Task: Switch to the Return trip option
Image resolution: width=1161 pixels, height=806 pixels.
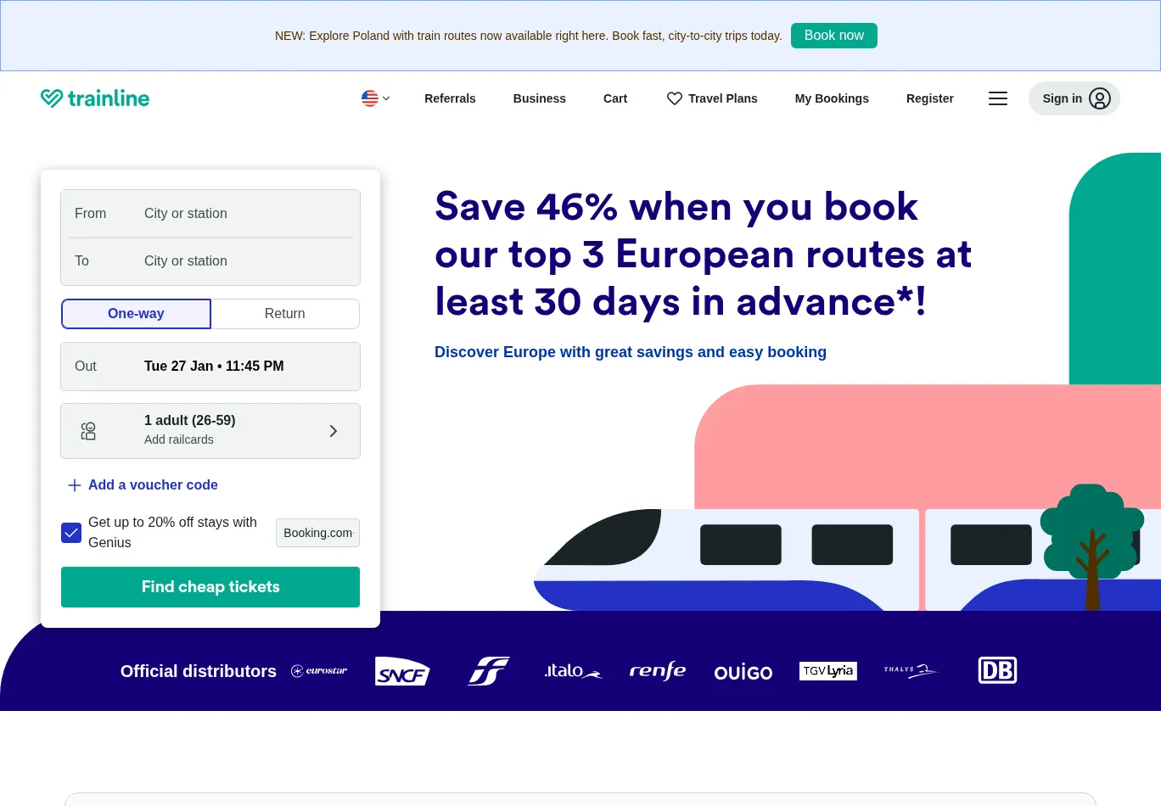Action: point(285,314)
